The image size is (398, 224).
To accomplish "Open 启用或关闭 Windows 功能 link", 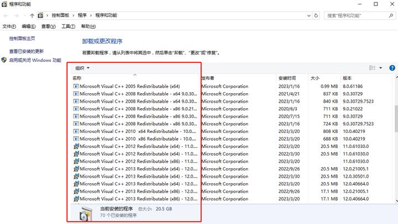I will point(35,60).
